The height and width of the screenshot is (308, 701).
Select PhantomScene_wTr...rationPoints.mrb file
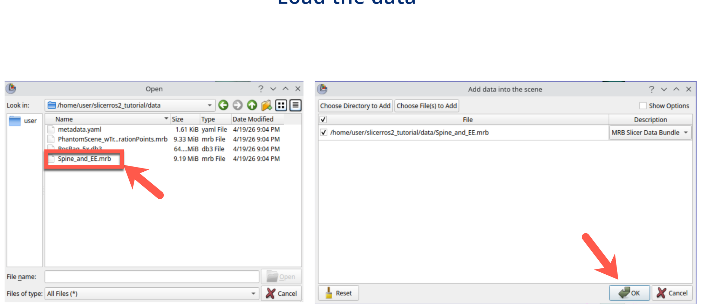(113, 139)
